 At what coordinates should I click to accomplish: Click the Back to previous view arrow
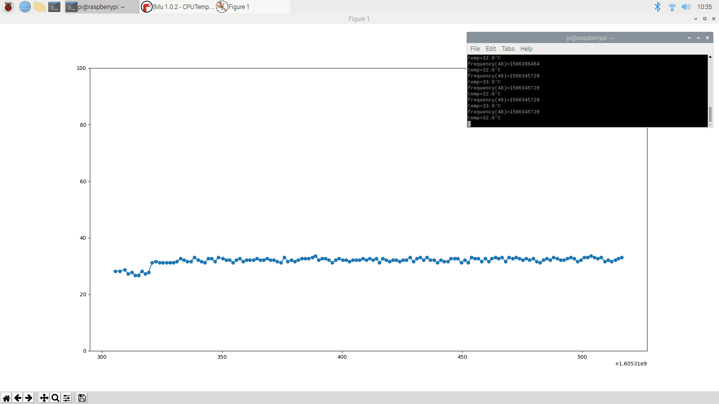(18, 398)
